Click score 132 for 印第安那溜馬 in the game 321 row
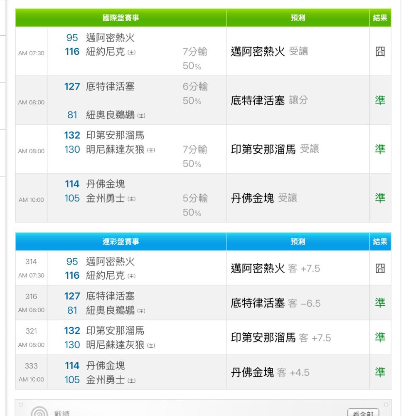The width and height of the screenshot is (406, 416). coord(72,331)
